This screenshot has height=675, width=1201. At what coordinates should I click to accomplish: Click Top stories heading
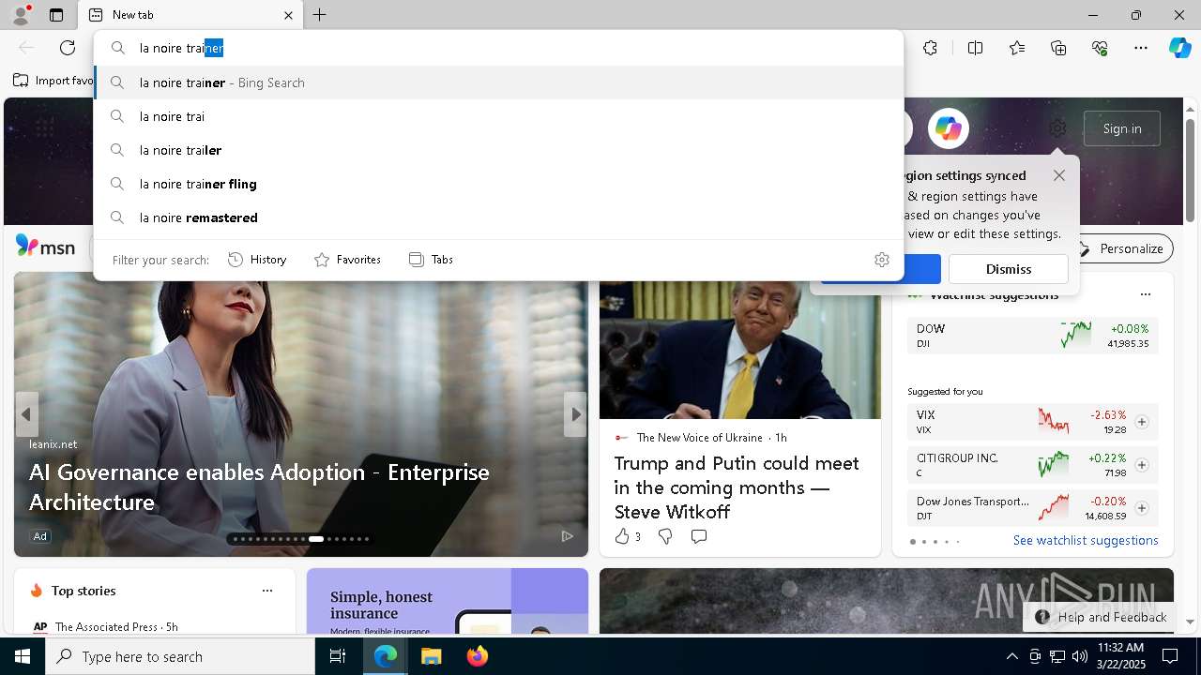[84, 591]
